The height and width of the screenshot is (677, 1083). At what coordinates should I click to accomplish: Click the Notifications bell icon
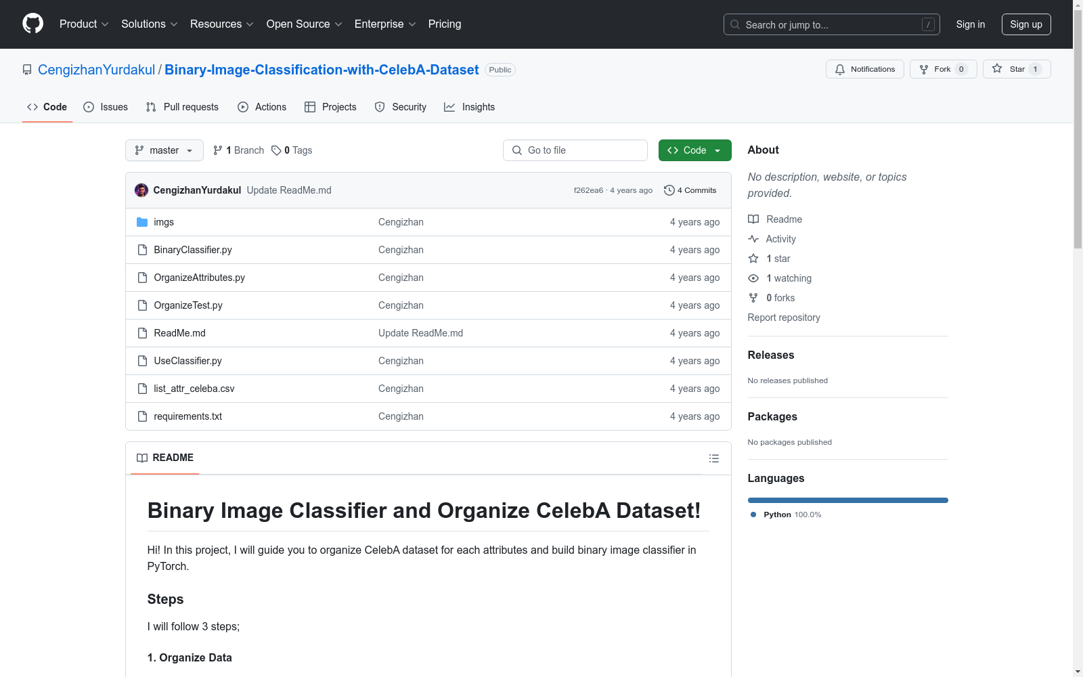(x=840, y=69)
